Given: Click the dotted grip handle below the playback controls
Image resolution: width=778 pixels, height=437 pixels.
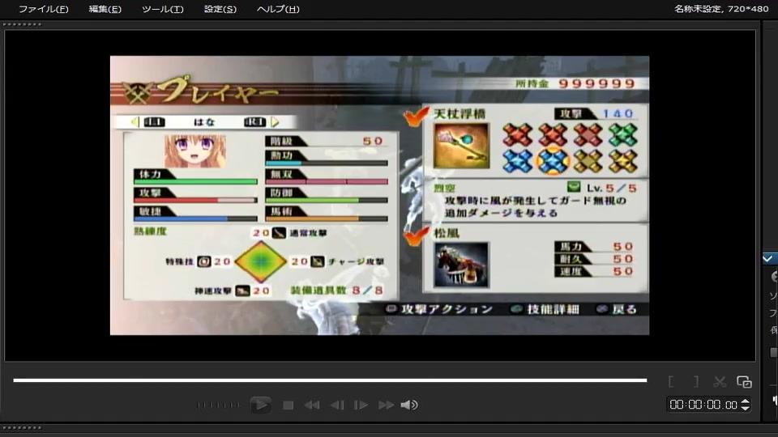Looking at the screenshot, I should click(x=23, y=427).
